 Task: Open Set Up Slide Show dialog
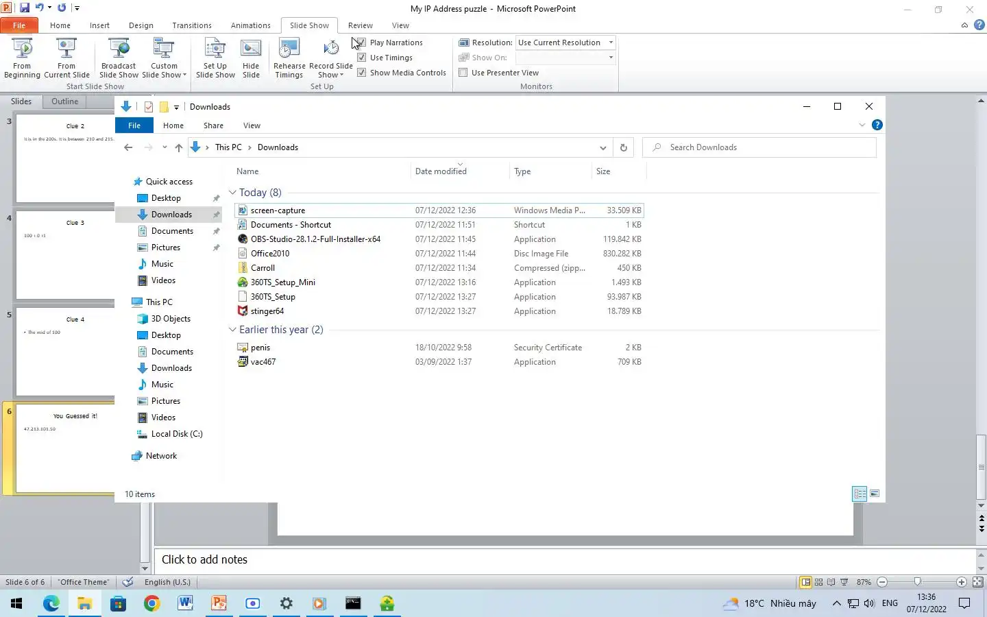(x=215, y=58)
